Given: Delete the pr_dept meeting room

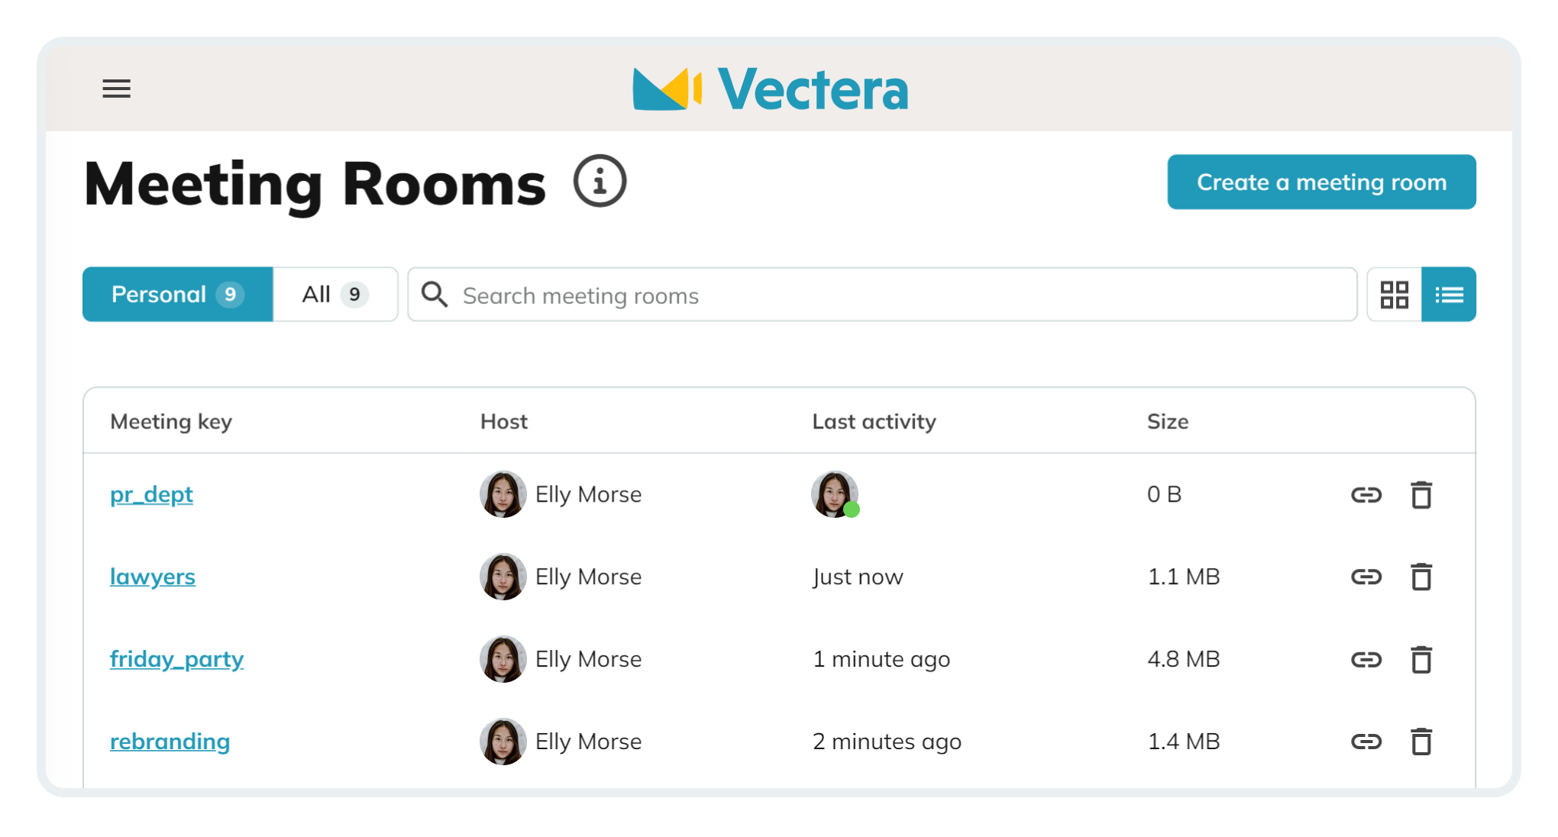Looking at the screenshot, I should [1421, 495].
